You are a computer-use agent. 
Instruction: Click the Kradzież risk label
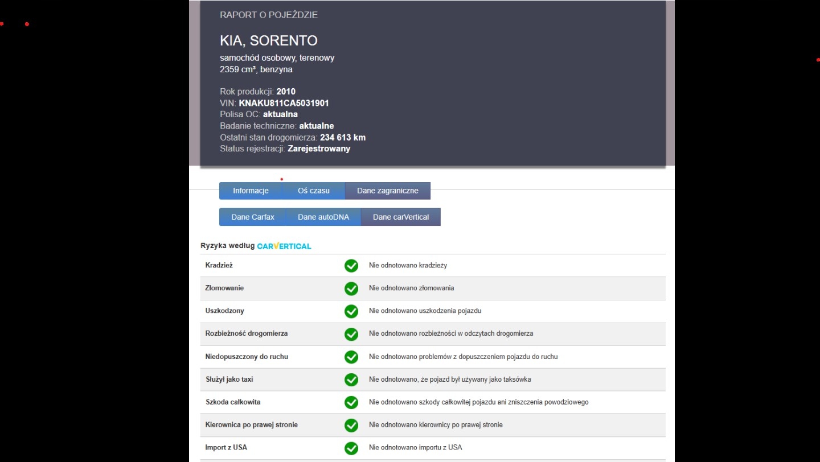tap(219, 265)
